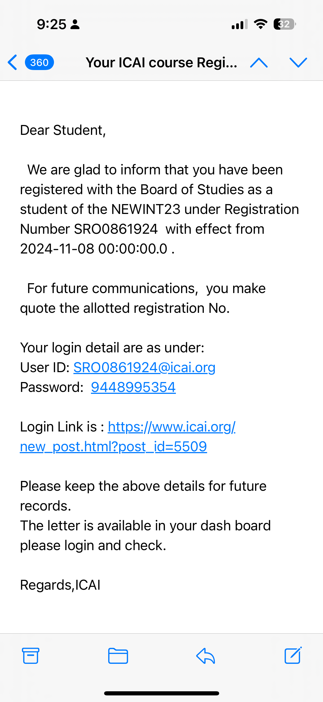Go back to the mailbox list
323x702 pixels.
pos(13,62)
